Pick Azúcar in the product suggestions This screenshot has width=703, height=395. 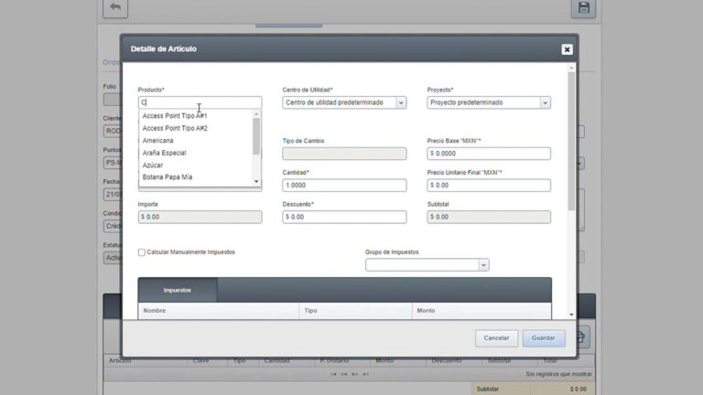pyautogui.click(x=152, y=165)
